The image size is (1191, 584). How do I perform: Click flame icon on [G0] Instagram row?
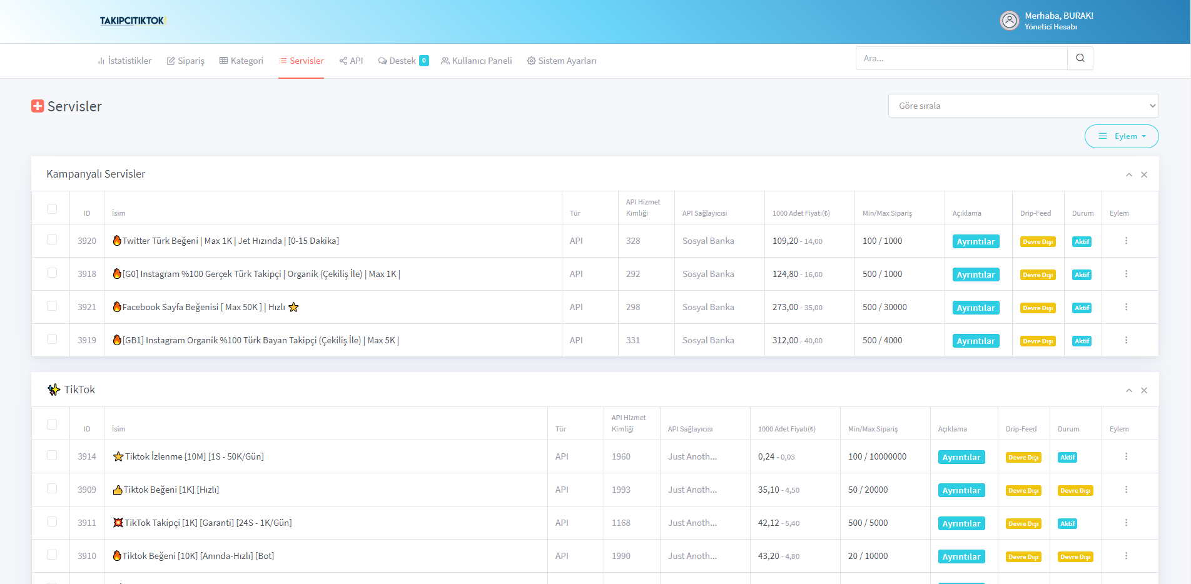(117, 274)
